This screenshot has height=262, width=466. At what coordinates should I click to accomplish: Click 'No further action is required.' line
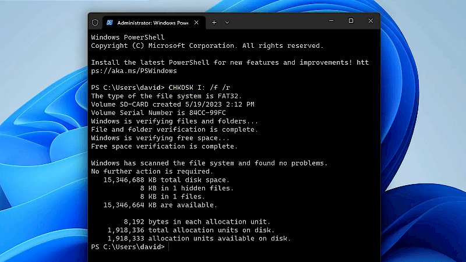(152, 171)
